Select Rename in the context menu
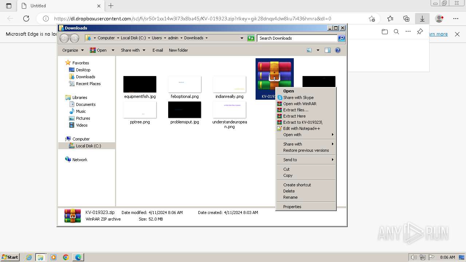The height and width of the screenshot is (262, 466). pos(306,197)
